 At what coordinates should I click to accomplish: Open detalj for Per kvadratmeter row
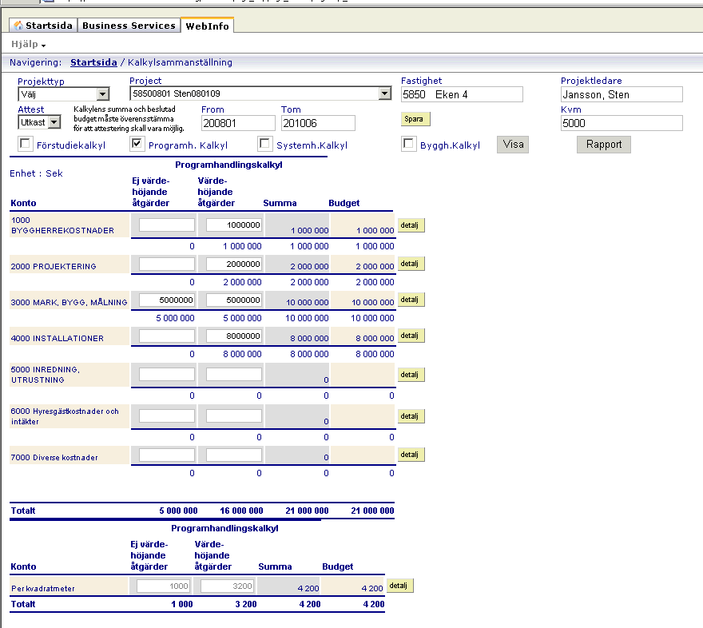[399, 586]
